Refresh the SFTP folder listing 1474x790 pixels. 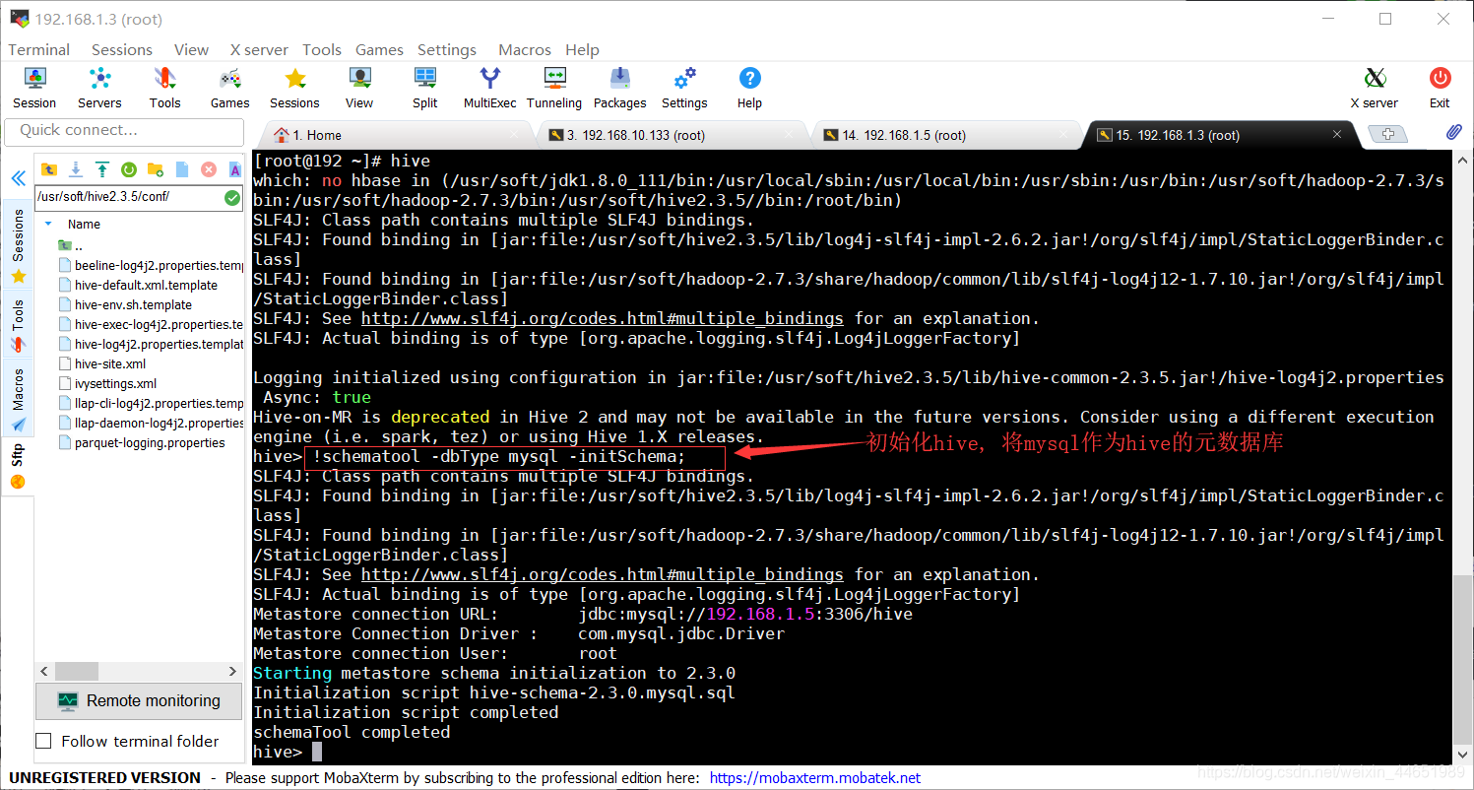129,169
